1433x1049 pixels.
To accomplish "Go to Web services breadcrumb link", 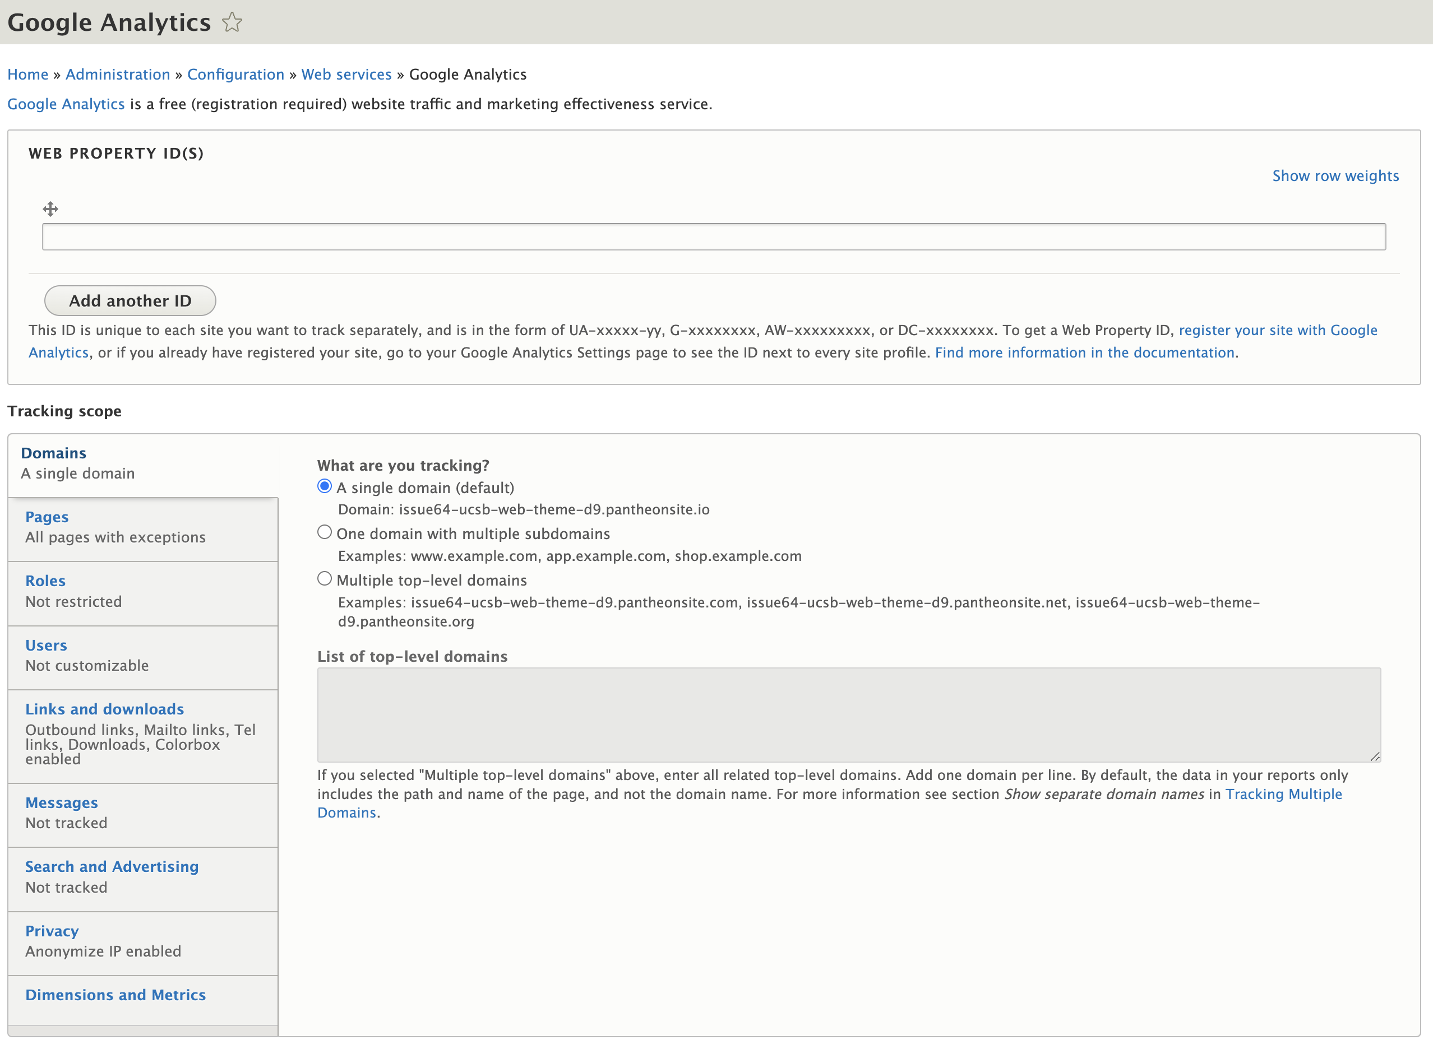I will click(x=346, y=75).
